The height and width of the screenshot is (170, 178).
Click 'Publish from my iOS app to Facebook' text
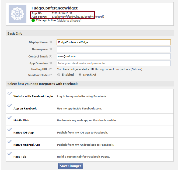82,132
